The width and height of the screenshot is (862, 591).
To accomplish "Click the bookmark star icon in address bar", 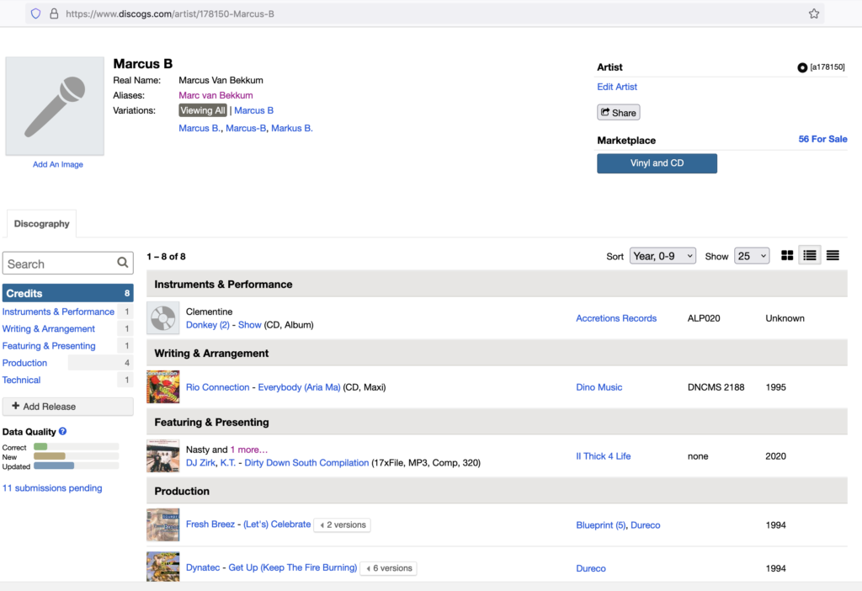I will coord(814,13).
